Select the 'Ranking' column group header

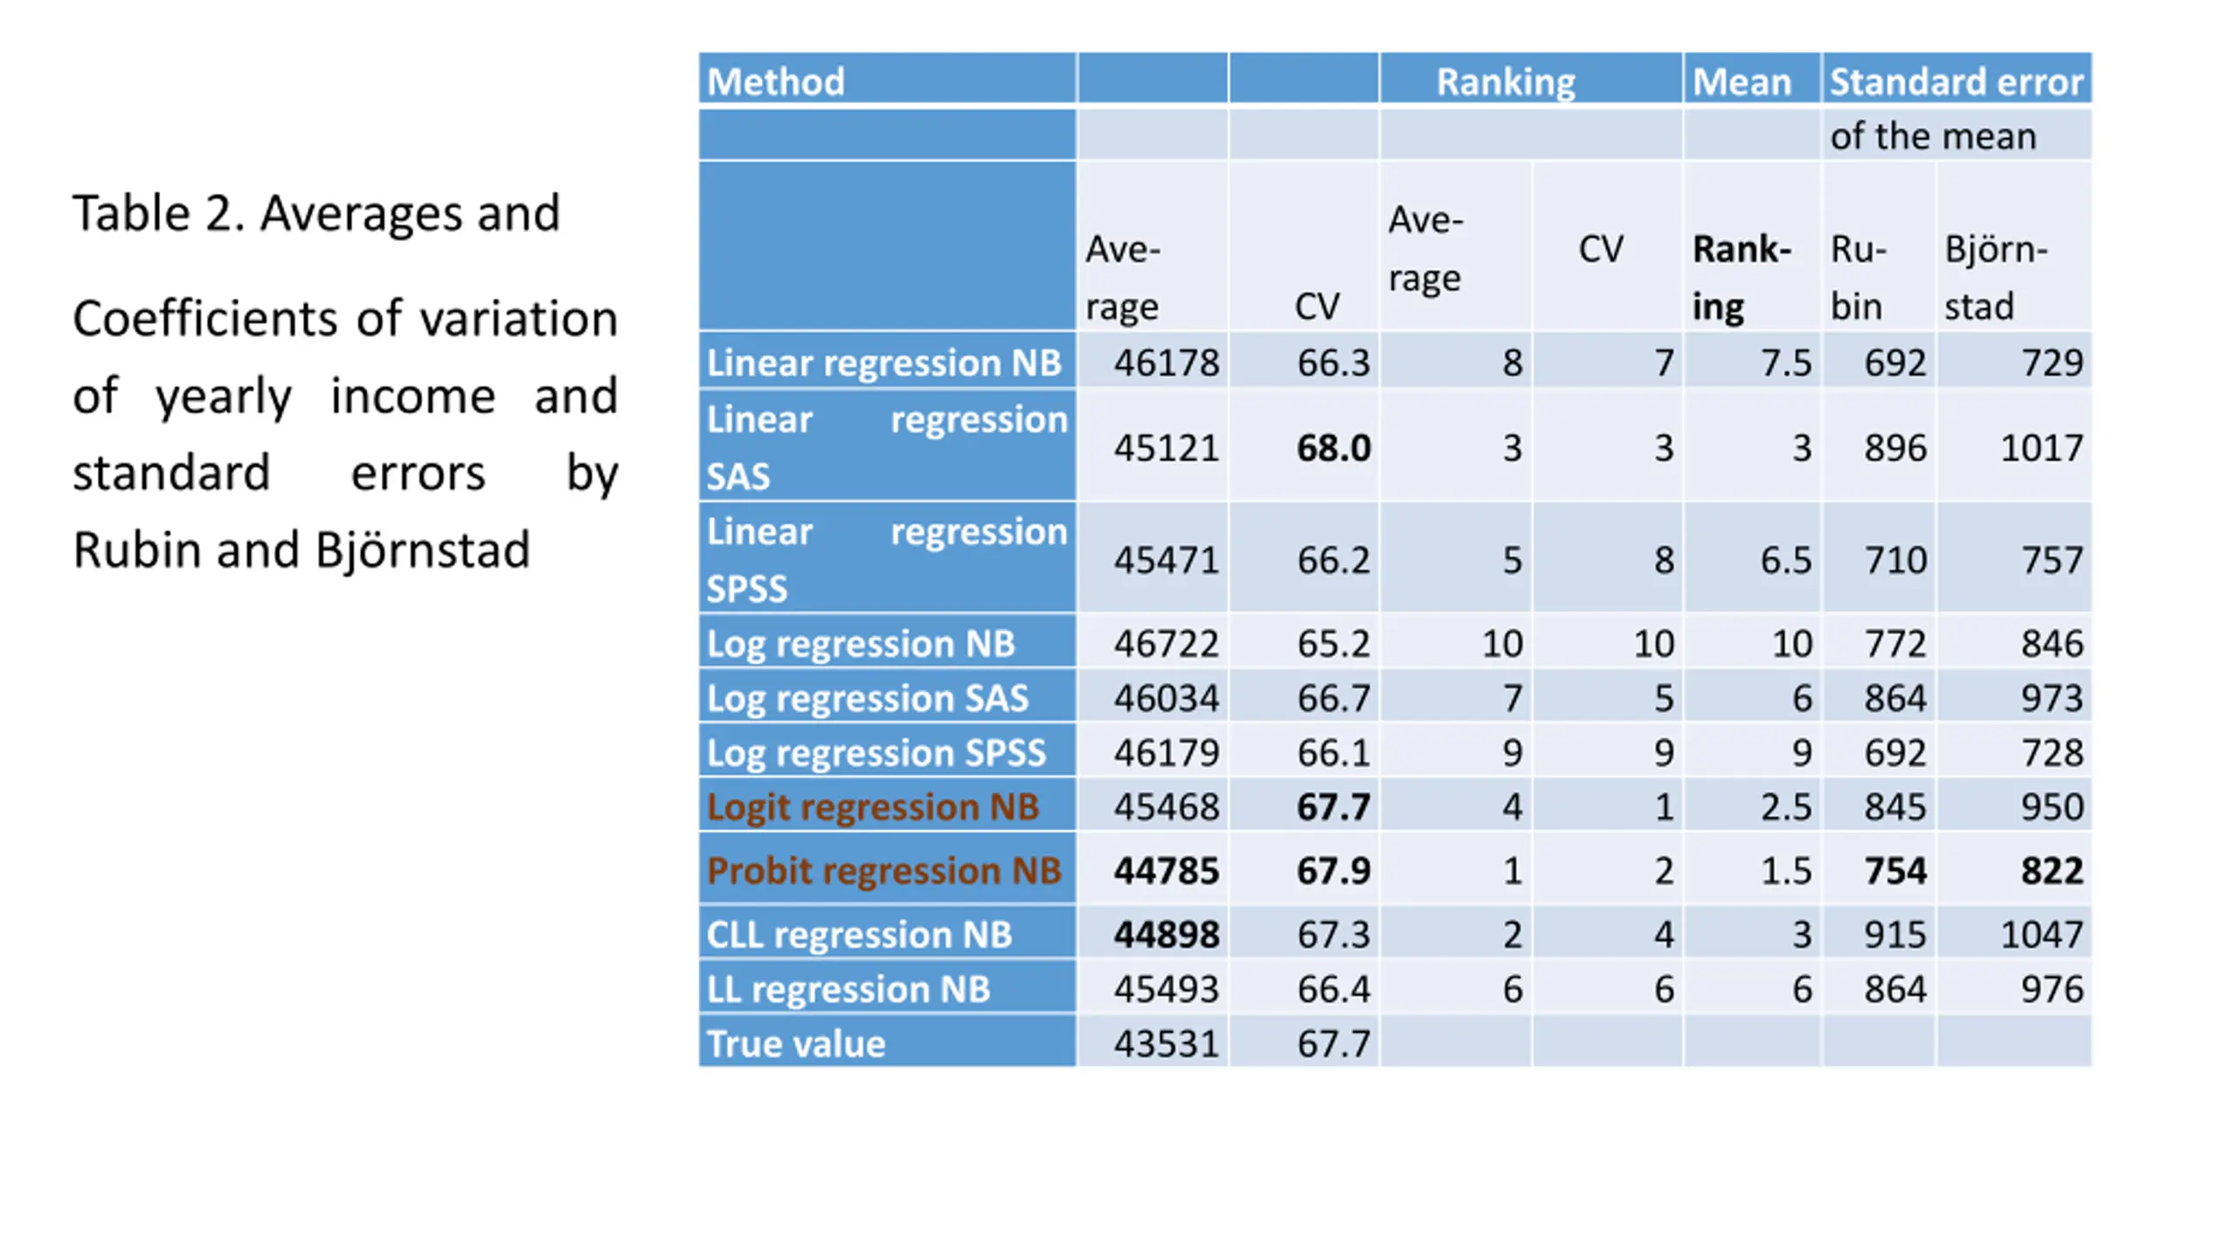pyautogui.click(x=1530, y=80)
